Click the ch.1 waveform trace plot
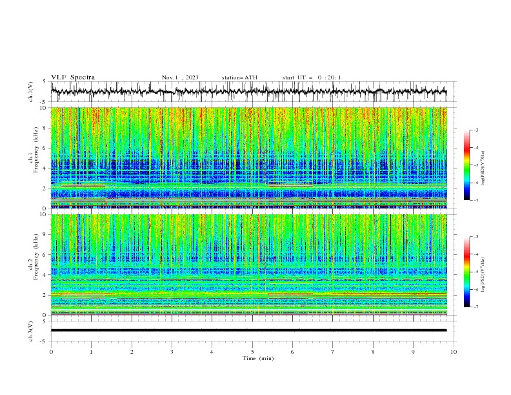This screenshot has height=395, width=511. [x=248, y=92]
